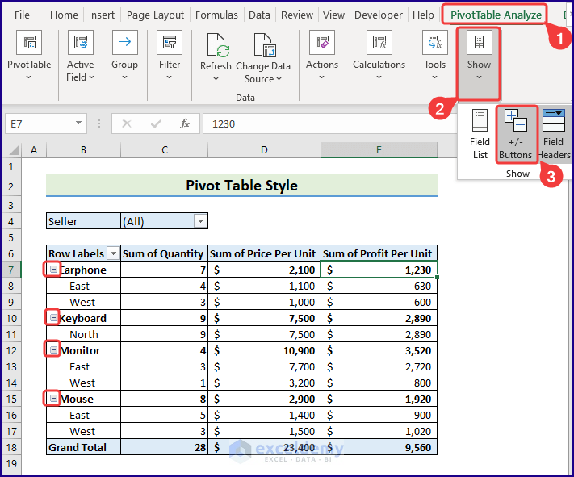Toggle the Field List pane
Image resolution: width=574 pixels, height=477 pixels.
[480, 132]
